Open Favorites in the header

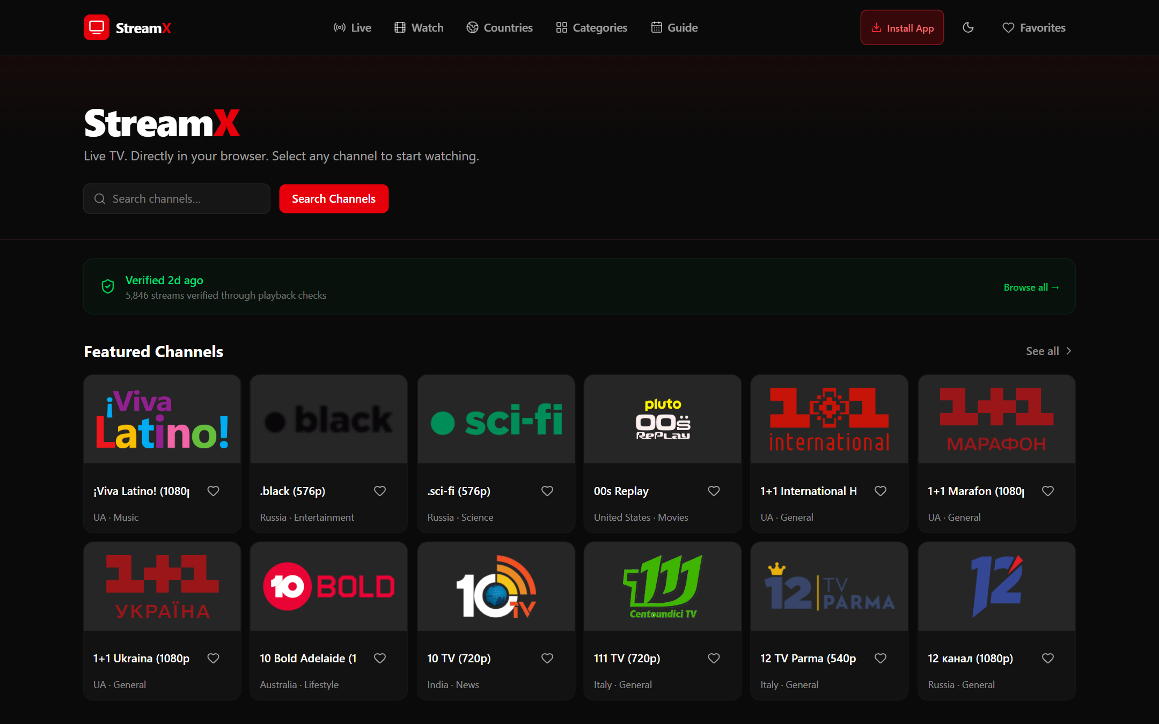click(1034, 27)
